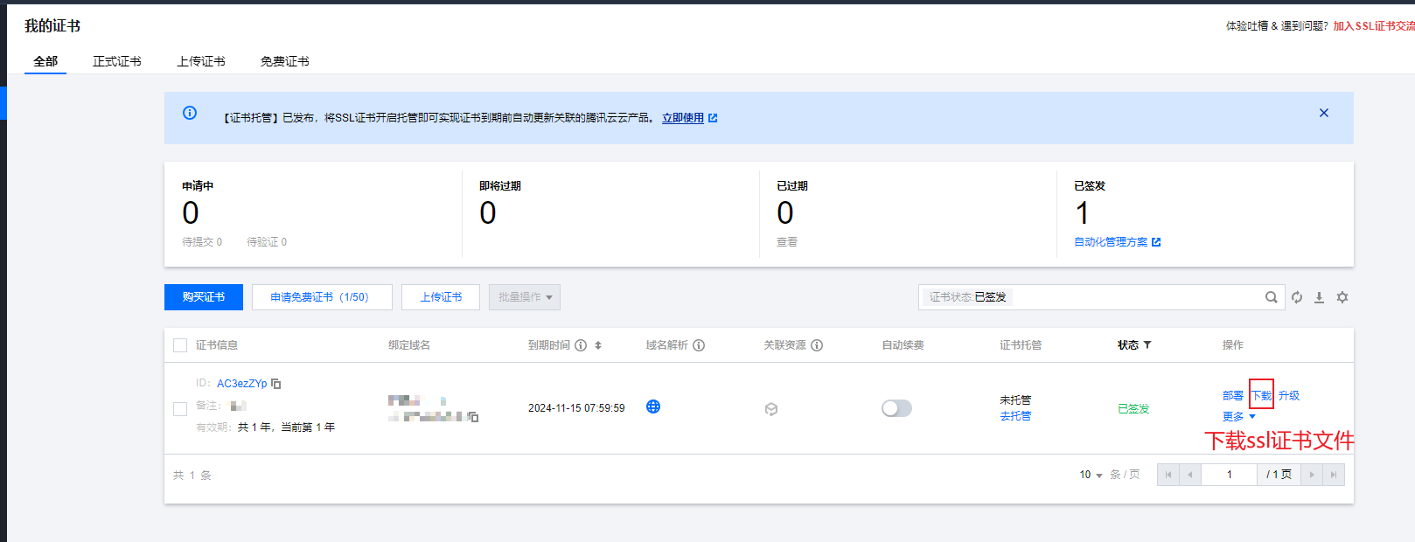Open the 10 per page size dropdown
Image resolution: width=1415 pixels, height=542 pixels.
(1090, 475)
